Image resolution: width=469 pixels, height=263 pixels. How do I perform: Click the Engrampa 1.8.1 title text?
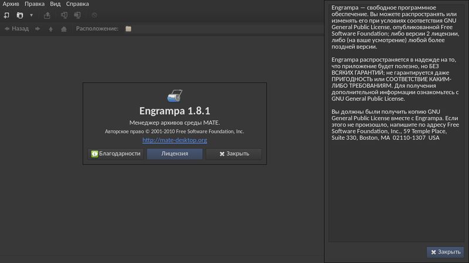point(175,111)
